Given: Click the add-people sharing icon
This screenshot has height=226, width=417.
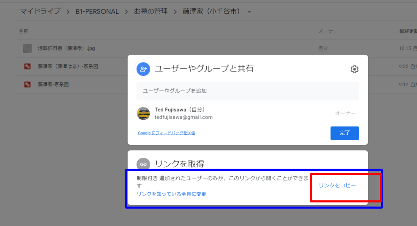Looking at the screenshot, I should (143, 69).
